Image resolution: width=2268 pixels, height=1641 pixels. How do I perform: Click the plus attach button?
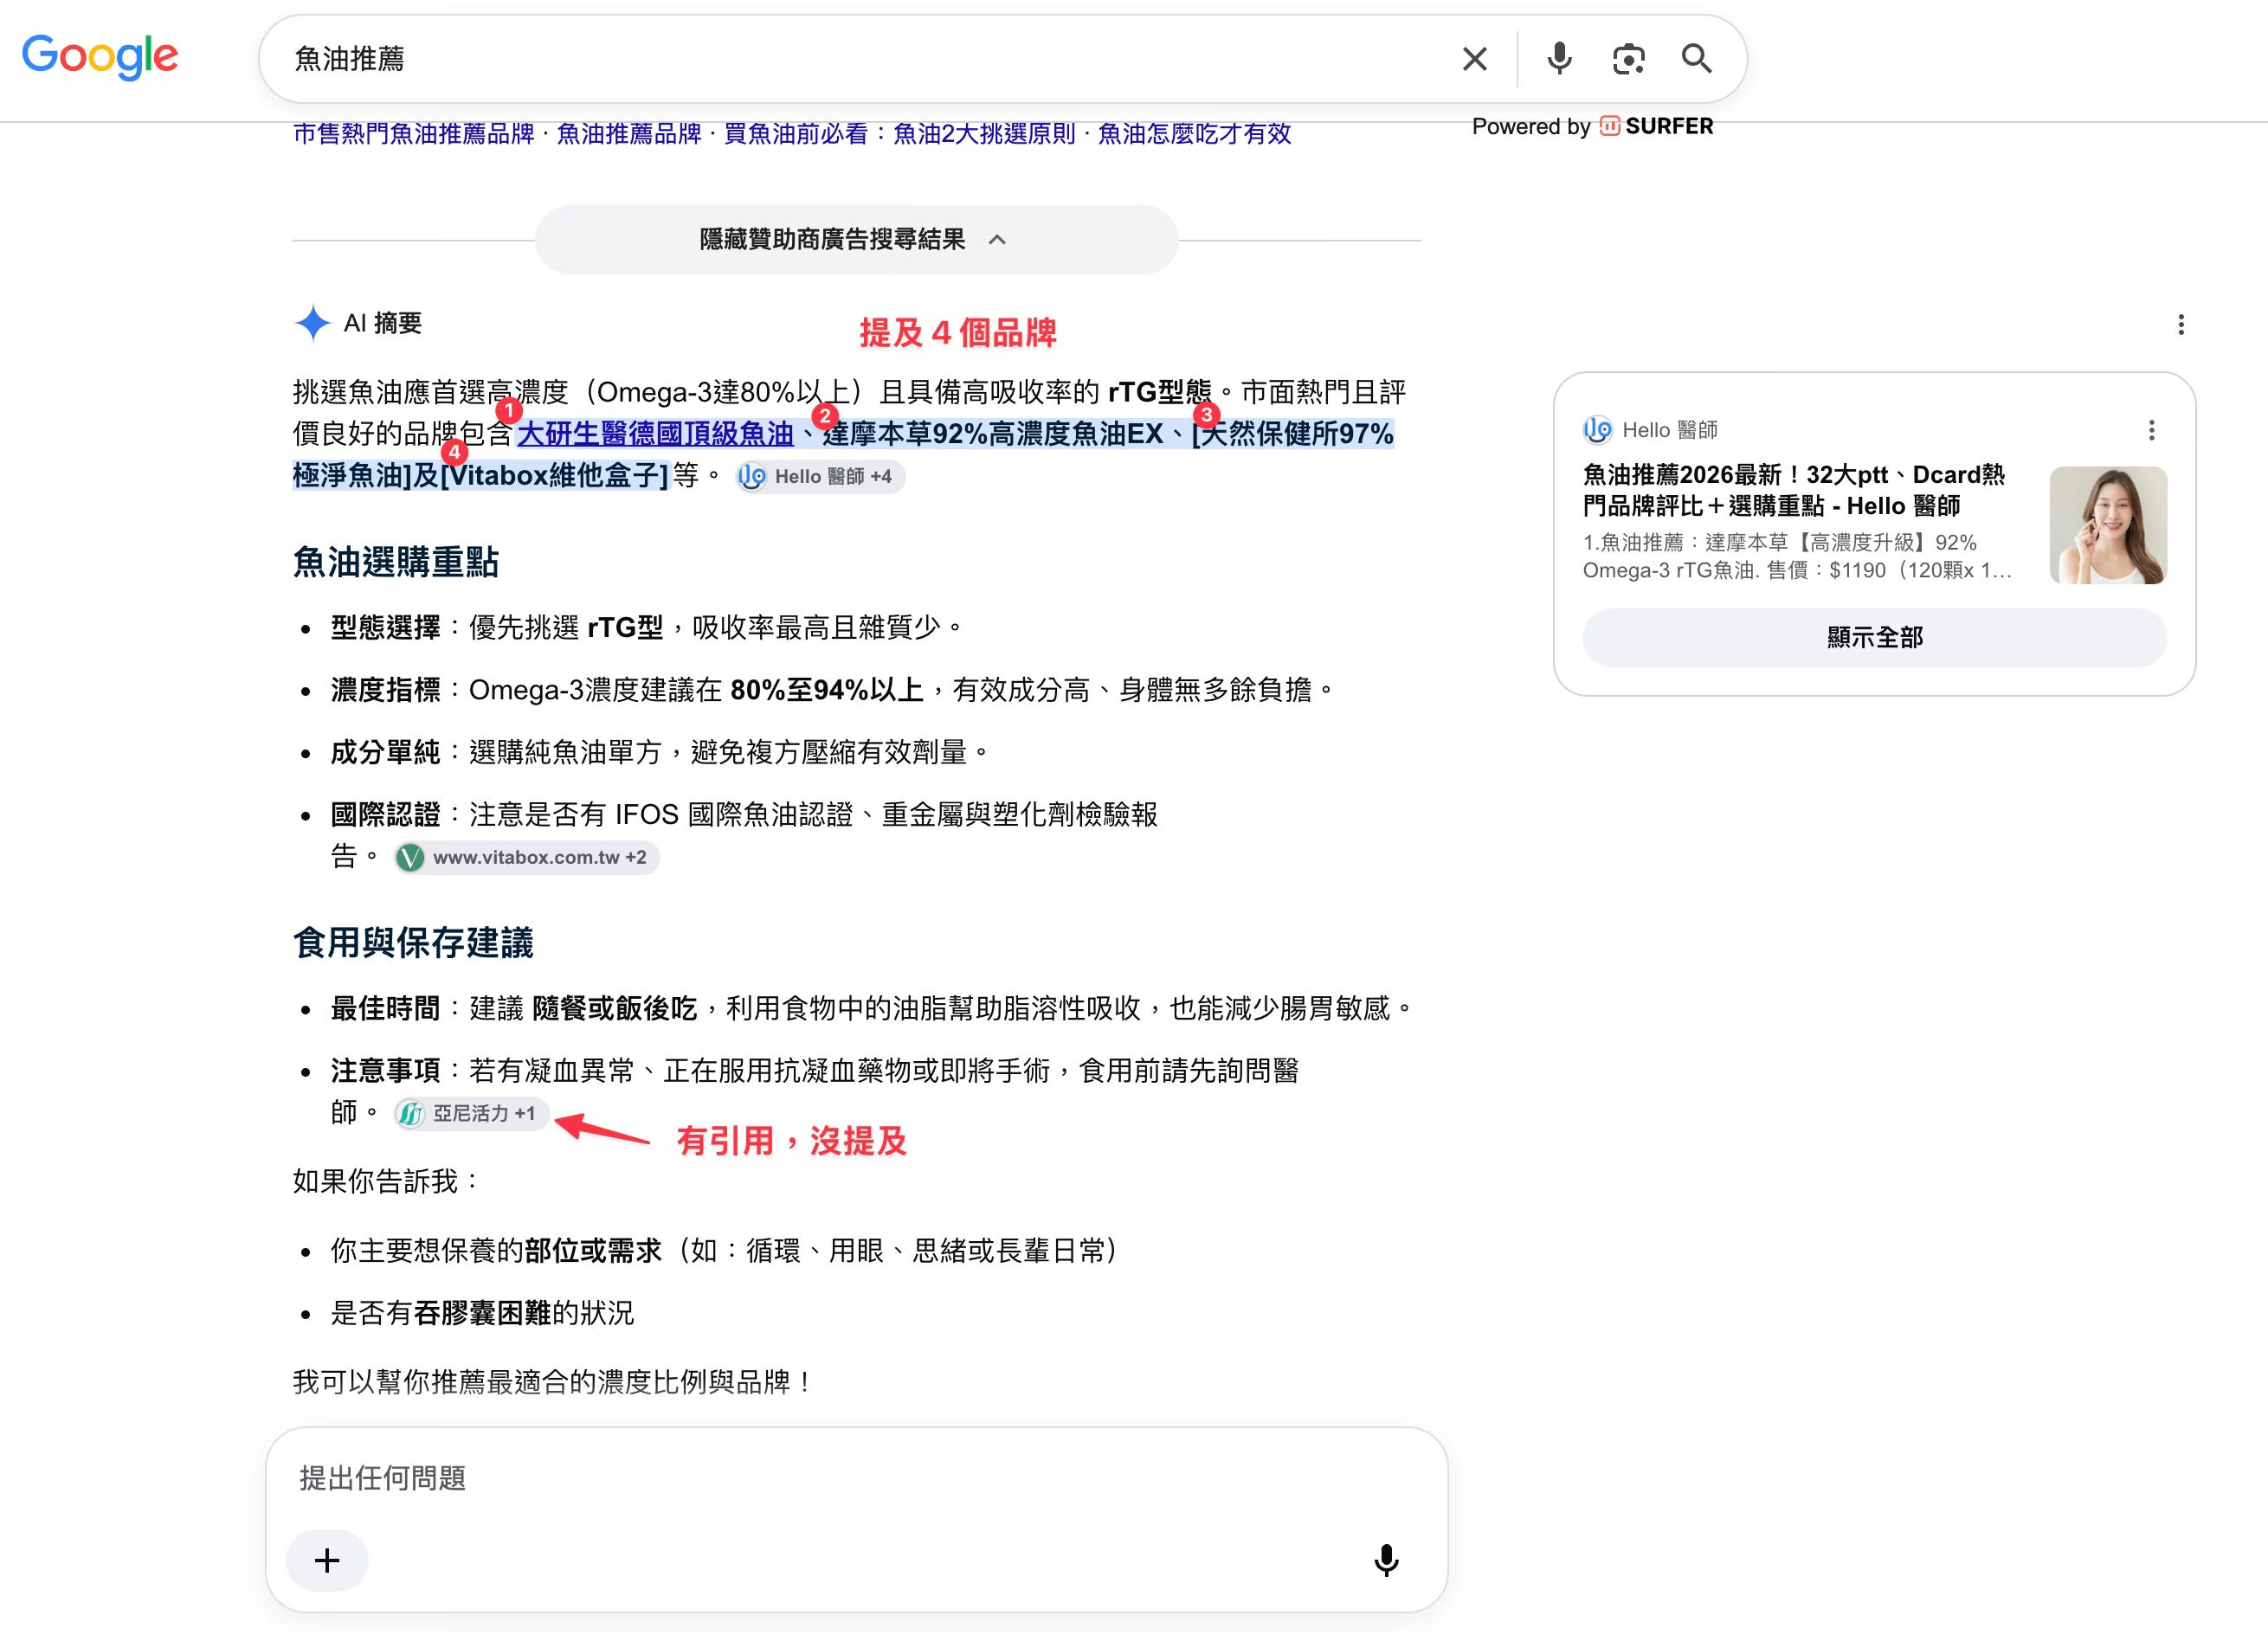pyautogui.click(x=327, y=1561)
